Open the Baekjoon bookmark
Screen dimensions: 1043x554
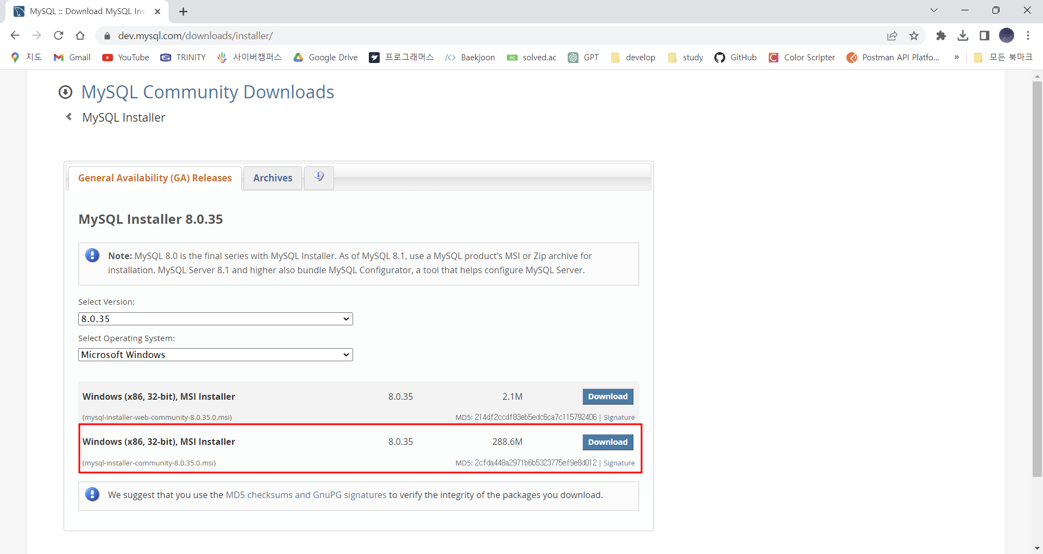tap(470, 57)
